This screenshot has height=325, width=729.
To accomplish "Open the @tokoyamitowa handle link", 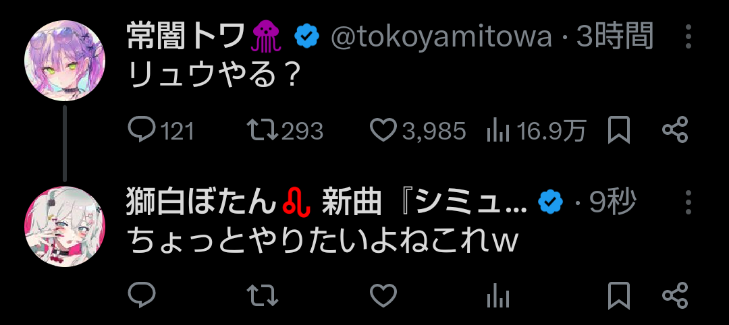I will pos(441,37).
